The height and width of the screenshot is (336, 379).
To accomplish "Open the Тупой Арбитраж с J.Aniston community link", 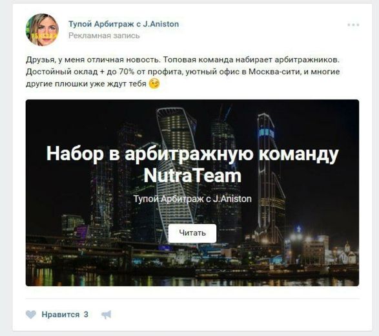I will 123,24.
